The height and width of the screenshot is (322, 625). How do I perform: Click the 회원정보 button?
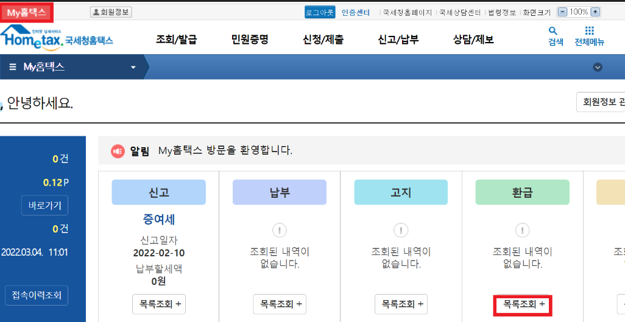pos(111,12)
